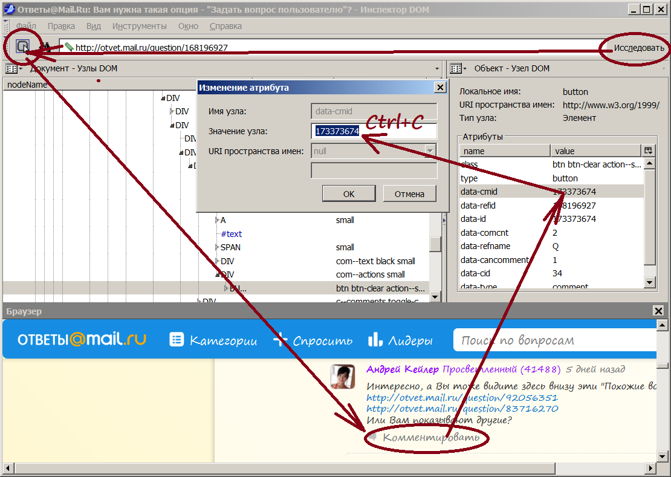671x477 pixels.
Task: Click the Отмена button
Action: (409, 194)
